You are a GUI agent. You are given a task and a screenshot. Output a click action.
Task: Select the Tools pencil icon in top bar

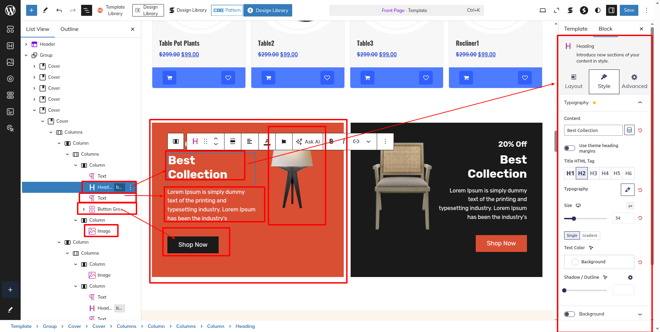click(x=45, y=10)
